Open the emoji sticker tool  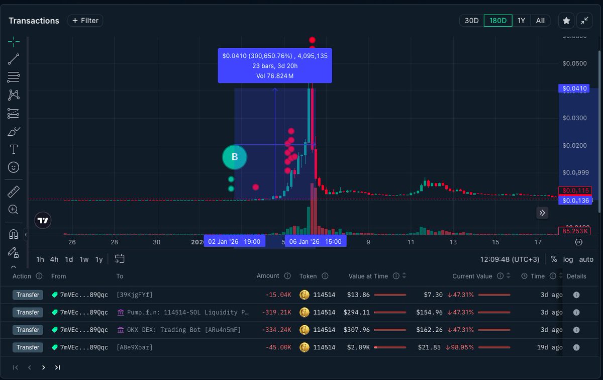click(x=14, y=167)
